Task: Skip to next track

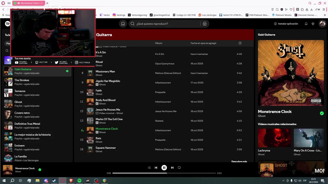Action: [172, 168]
